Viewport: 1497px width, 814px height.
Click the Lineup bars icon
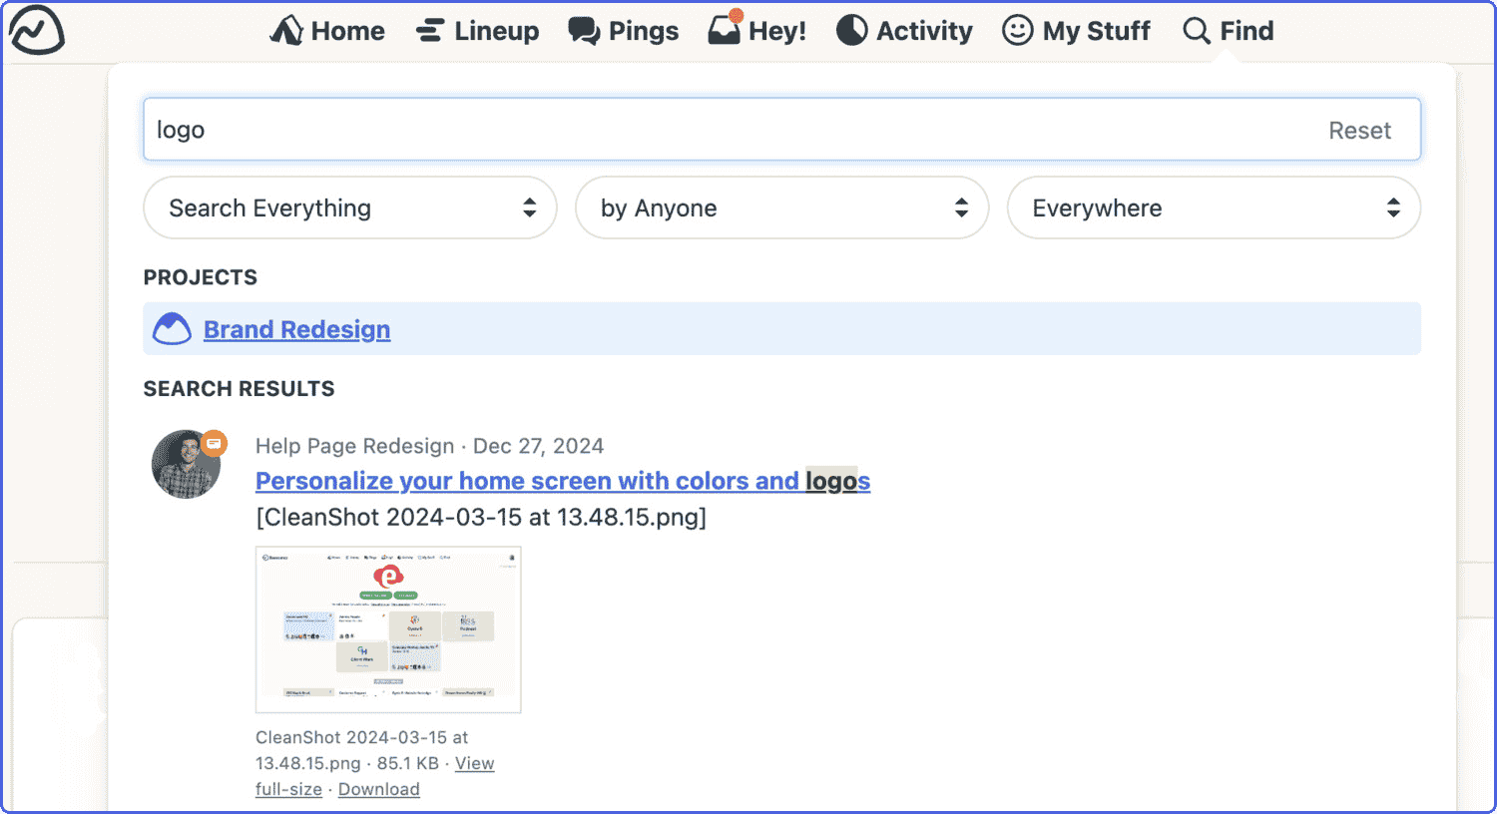click(x=430, y=31)
